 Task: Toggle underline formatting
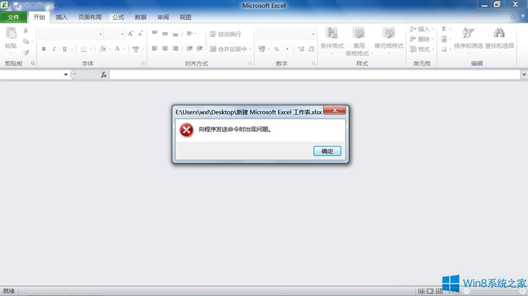[64, 49]
